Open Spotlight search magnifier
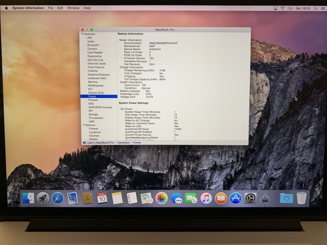Image resolution: width=327 pixels, height=245 pixels. click(x=316, y=8)
